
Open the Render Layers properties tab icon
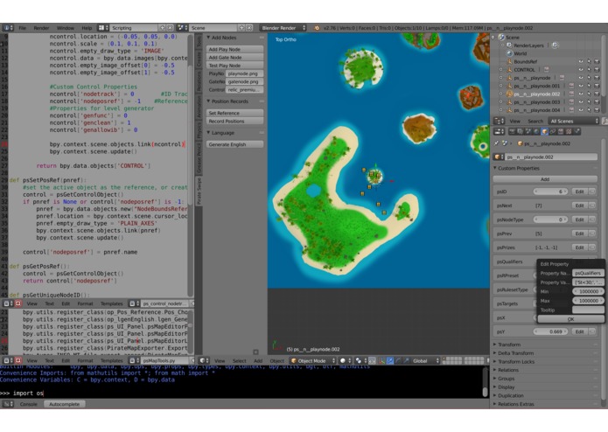(x=520, y=132)
